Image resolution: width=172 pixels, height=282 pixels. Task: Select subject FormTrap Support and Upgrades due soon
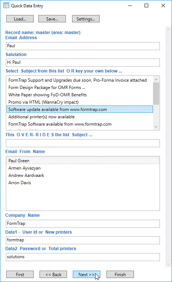[x=80, y=80]
